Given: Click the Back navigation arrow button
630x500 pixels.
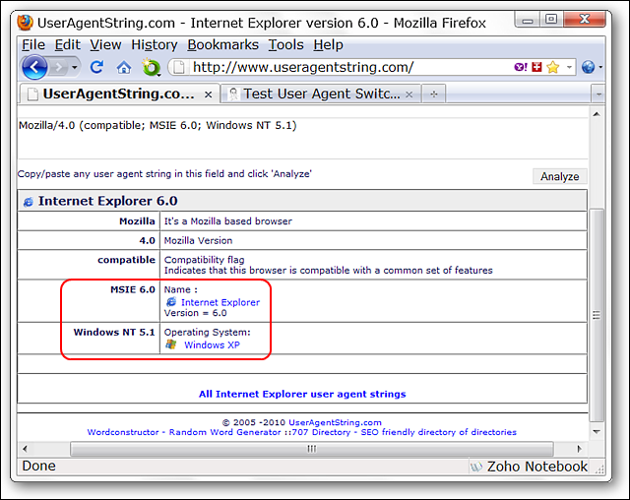Looking at the screenshot, I should (34, 67).
